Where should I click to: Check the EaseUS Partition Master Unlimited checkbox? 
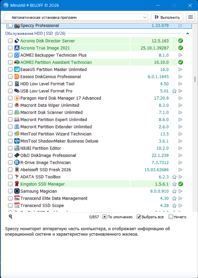coord(10,70)
